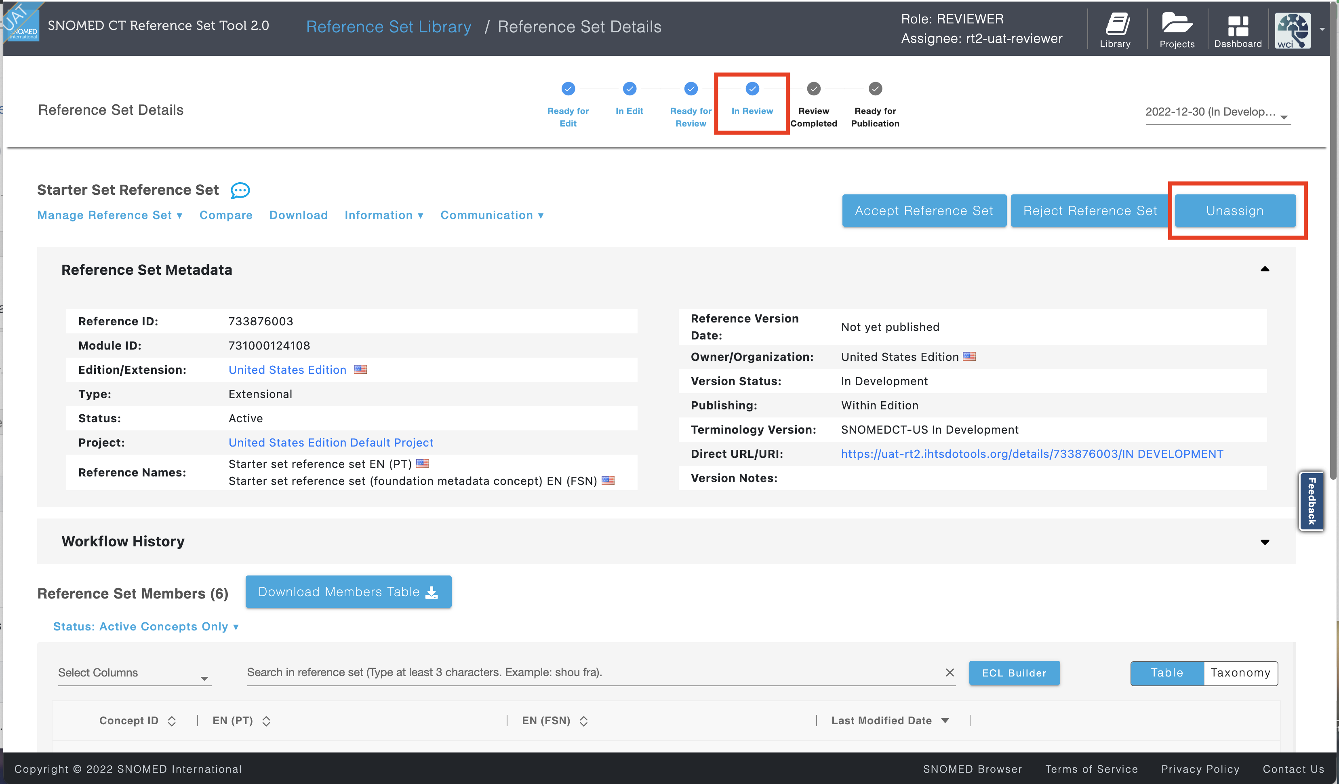
Task: Click the Ready for Edit workflow step circle
Action: [568, 89]
